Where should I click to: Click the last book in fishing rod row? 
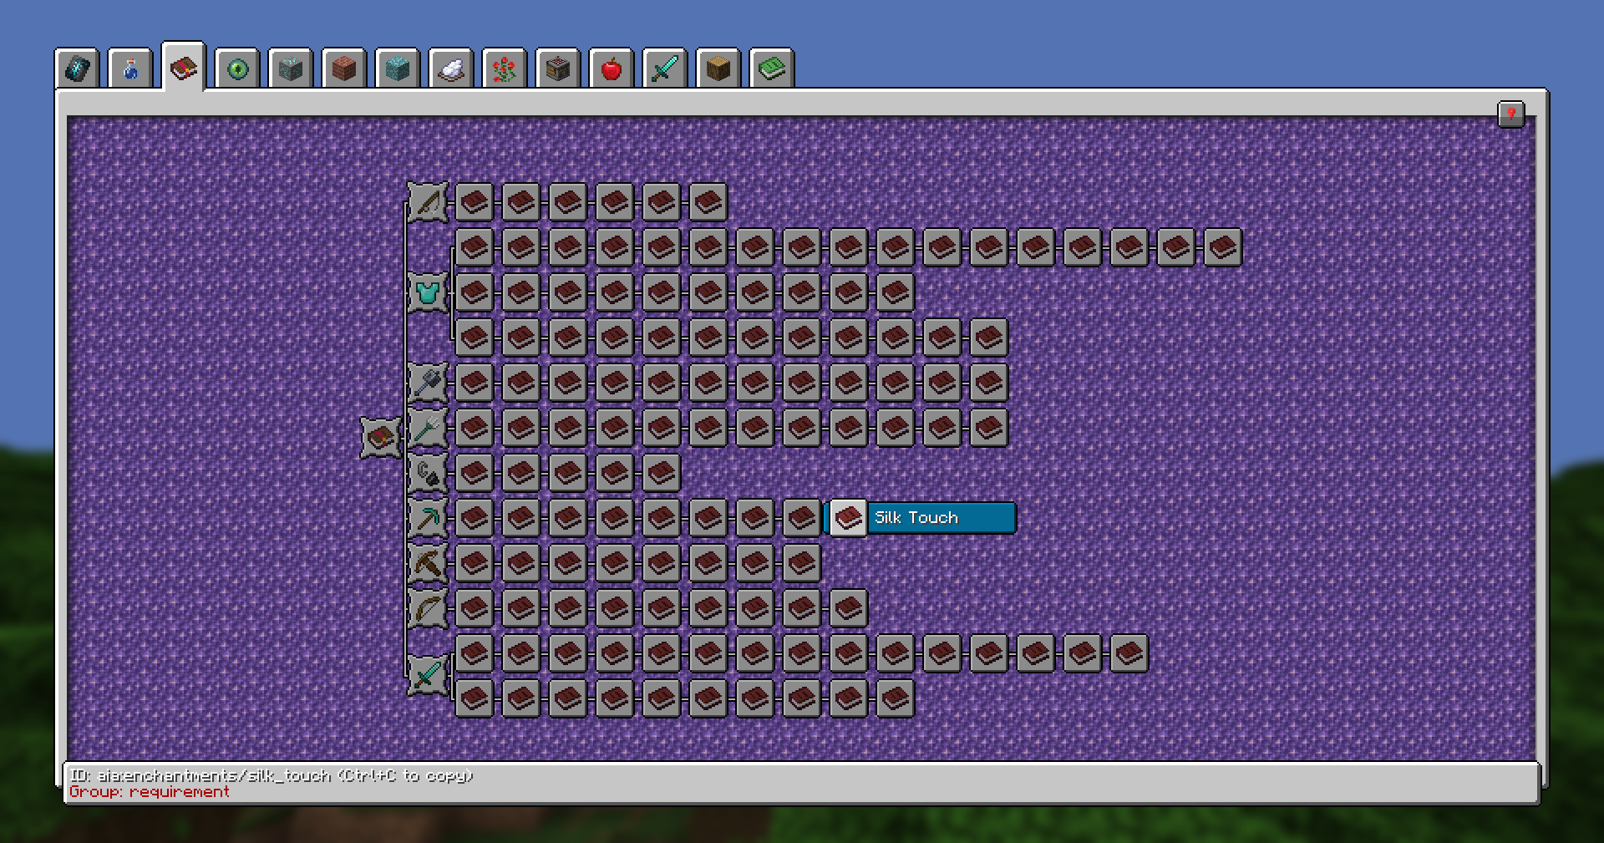point(708,202)
